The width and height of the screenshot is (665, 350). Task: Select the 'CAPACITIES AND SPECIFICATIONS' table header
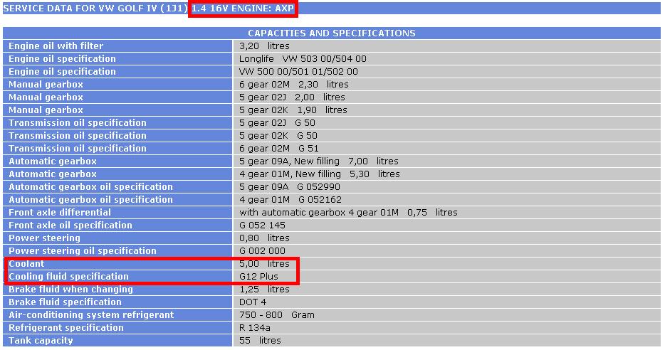(x=332, y=33)
